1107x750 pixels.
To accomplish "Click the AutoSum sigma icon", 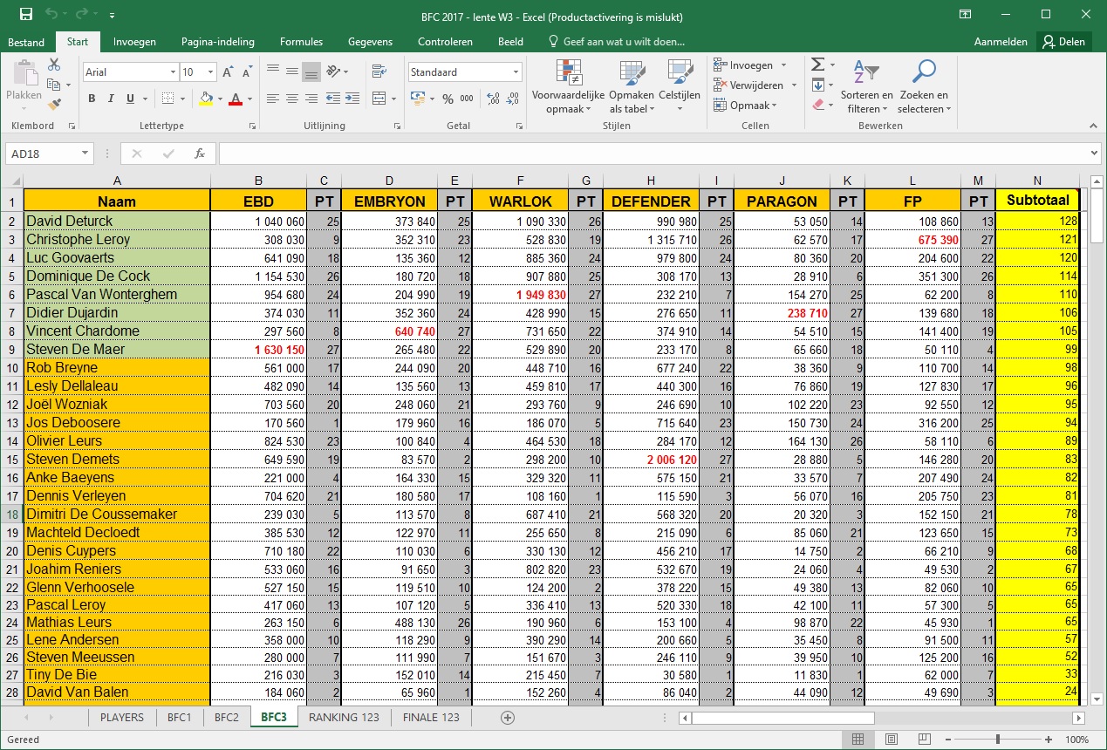I will pos(817,65).
